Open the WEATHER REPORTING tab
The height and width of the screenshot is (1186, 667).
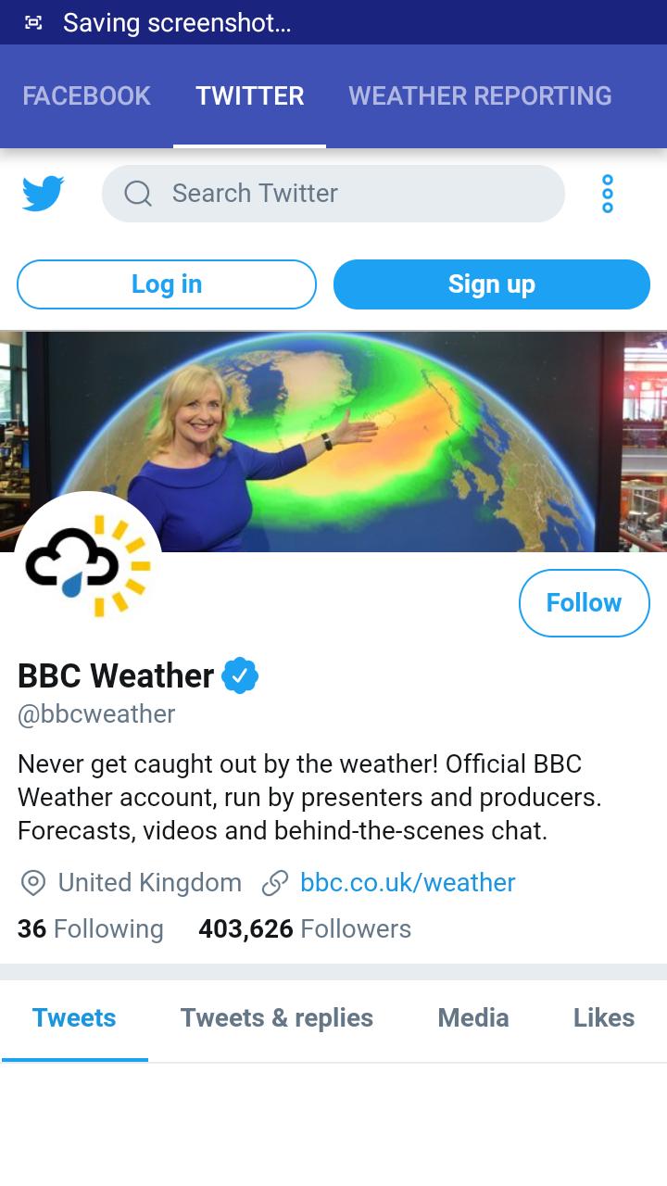click(480, 95)
